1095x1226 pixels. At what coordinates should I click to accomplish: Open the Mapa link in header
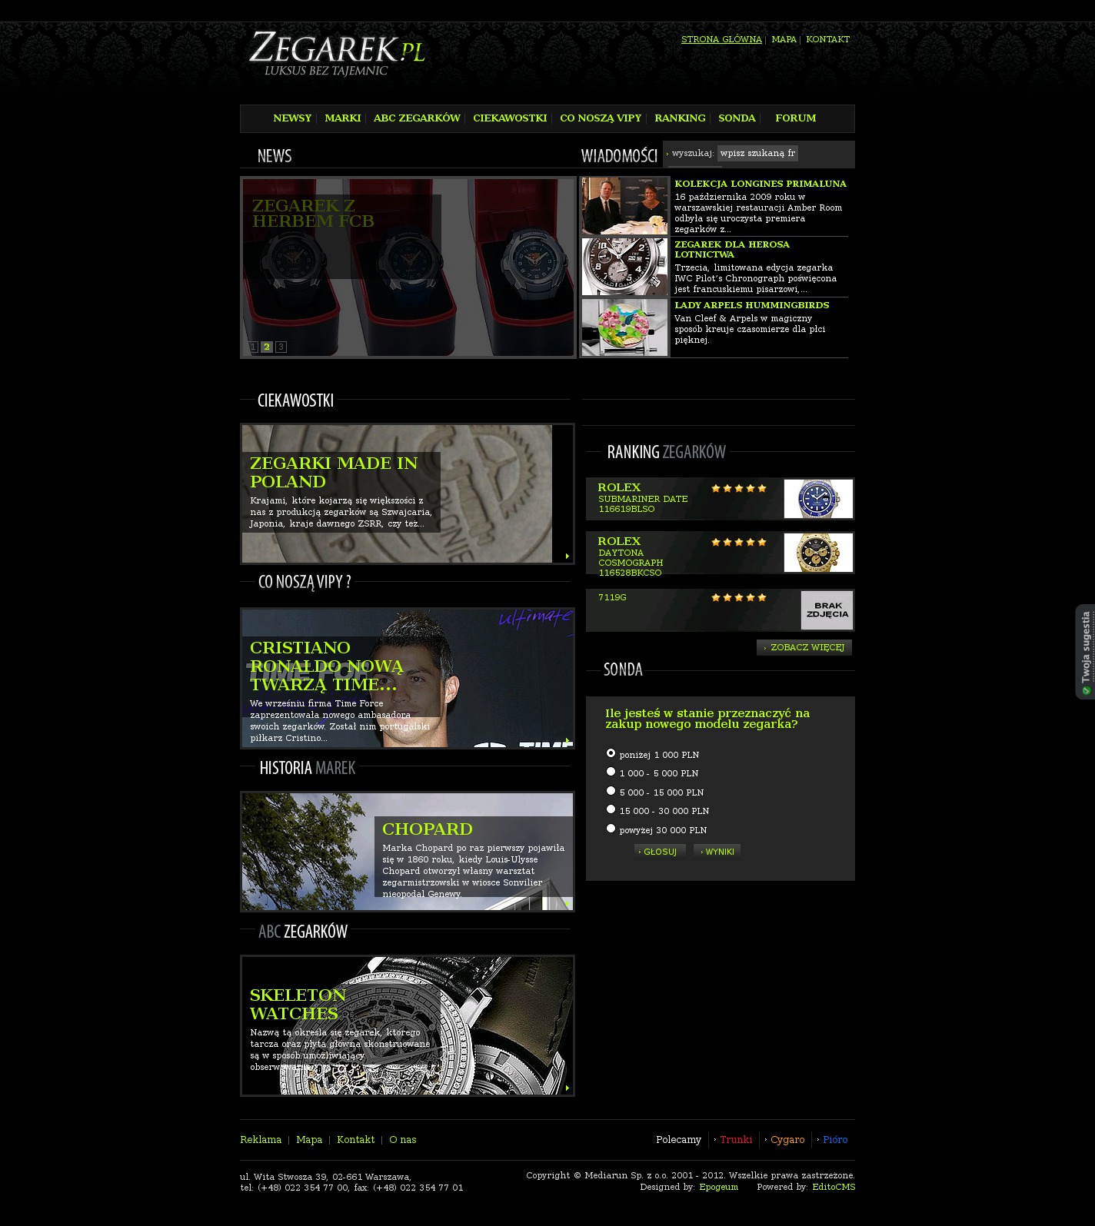pyautogui.click(x=784, y=40)
